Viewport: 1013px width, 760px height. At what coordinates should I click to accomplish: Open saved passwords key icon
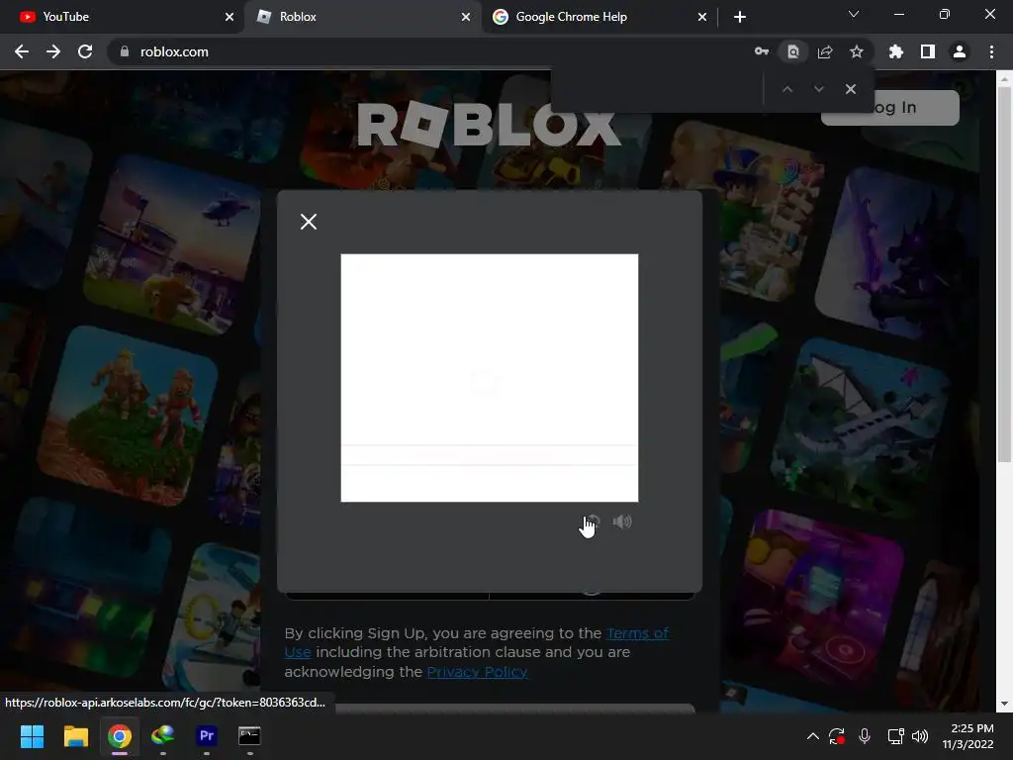coord(762,51)
